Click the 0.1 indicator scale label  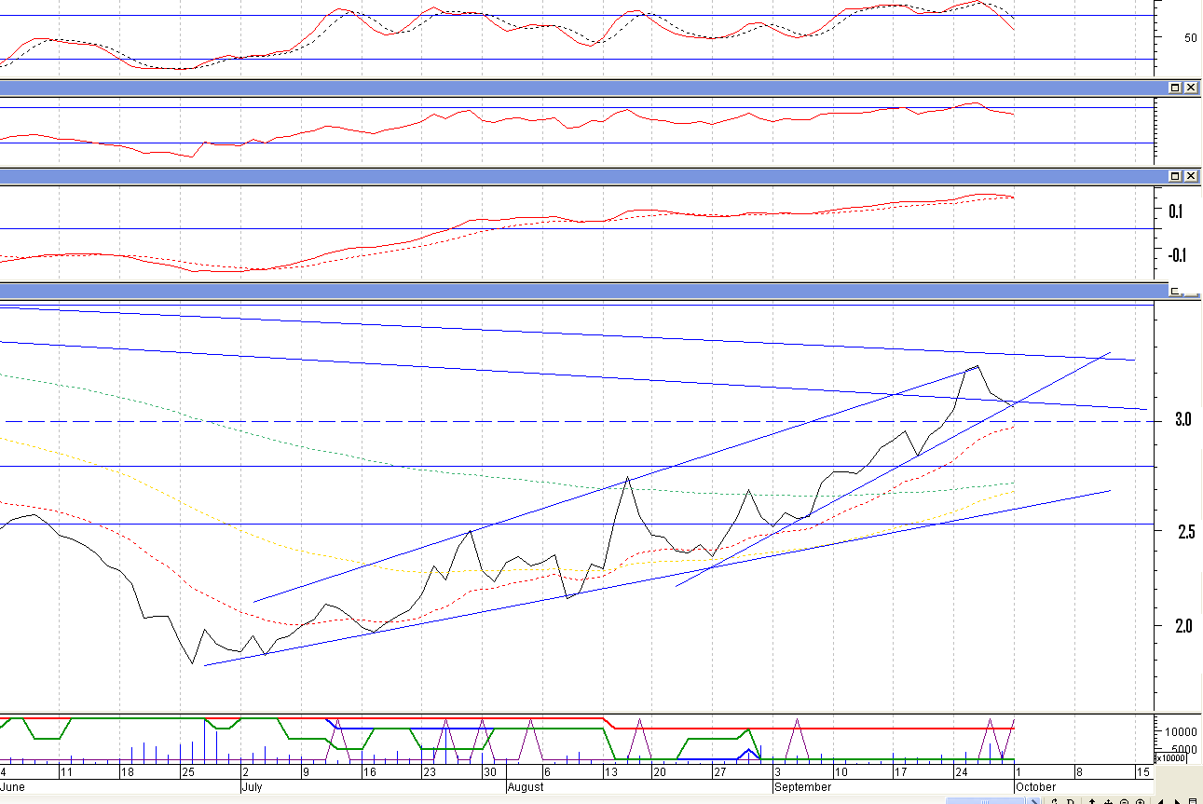(x=1178, y=211)
